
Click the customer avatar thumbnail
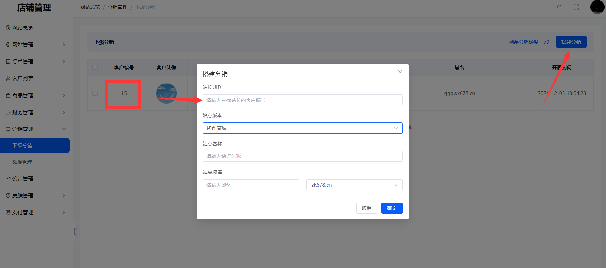[166, 93]
